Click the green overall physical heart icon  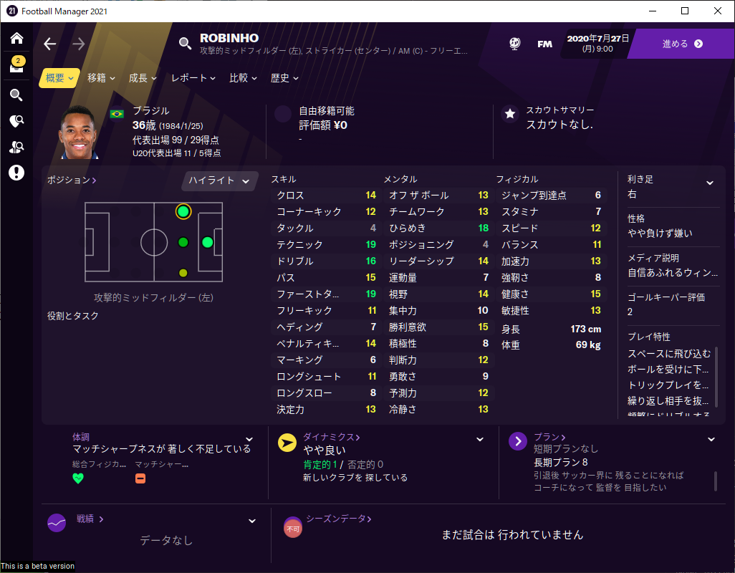tap(78, 478)
